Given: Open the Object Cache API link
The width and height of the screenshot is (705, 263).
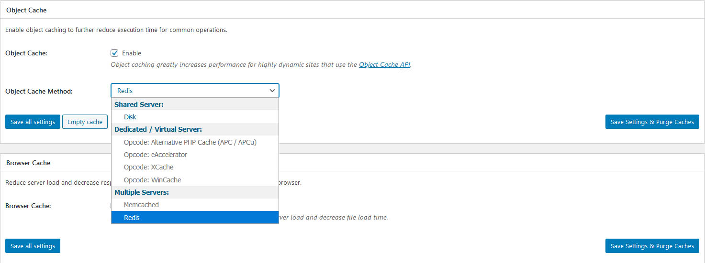Looking at the screenshot, I should click(x=384, y=64).
